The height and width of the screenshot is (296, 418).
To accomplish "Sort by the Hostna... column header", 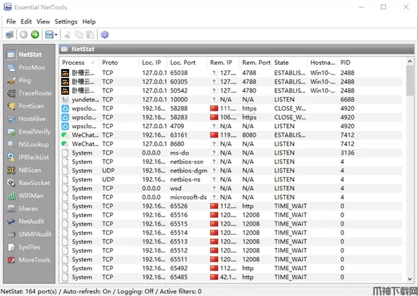I will pyautogui.click(x=323, y=63).
